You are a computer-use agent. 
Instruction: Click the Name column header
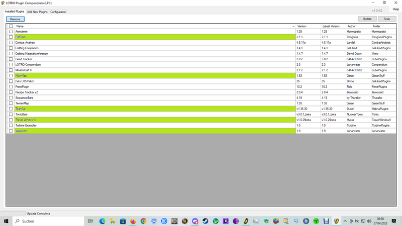(x=155, y=26)
